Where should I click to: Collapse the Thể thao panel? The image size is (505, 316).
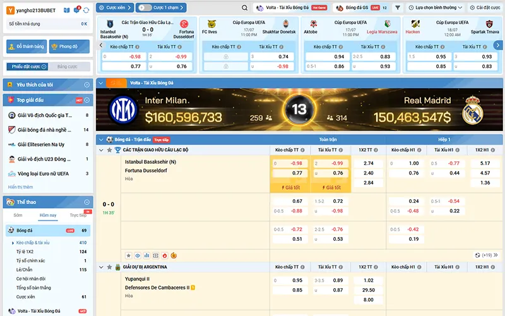click(x=86, y=202)
